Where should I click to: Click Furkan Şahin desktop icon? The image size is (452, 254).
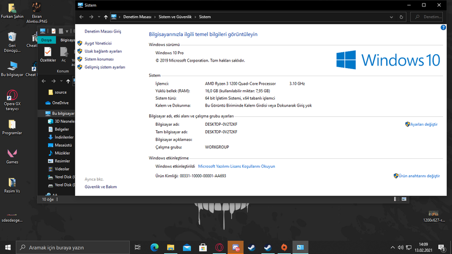pos(12,11)
